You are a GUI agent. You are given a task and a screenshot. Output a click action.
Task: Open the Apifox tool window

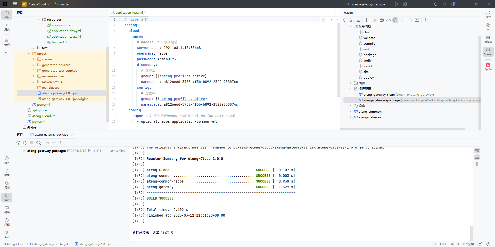point(488,67)
